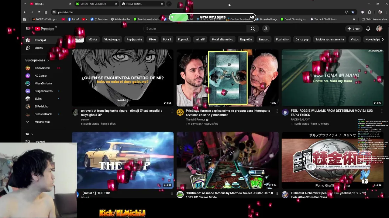Expand the Tú section arrow
The image size is (389, 218).
pyautogui.click(x=32, y=134)
